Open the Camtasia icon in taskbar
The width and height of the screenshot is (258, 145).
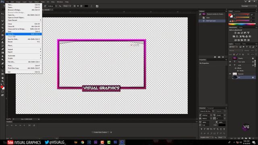109,142
